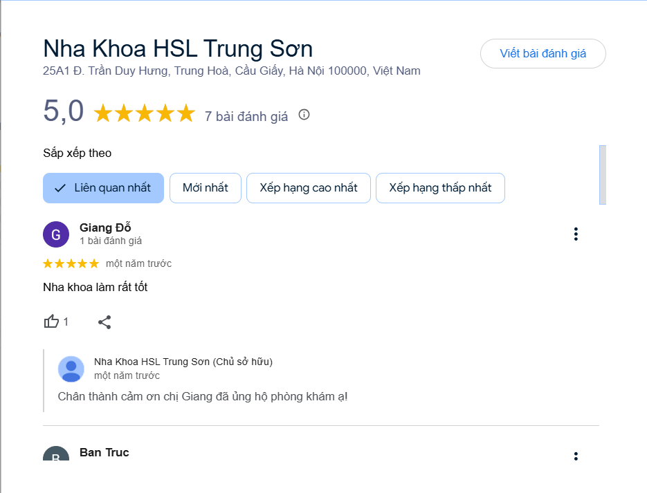The image size is (647, 493).
Task: Select the Mới nhất sort option
Action: [x=205, y=187]
